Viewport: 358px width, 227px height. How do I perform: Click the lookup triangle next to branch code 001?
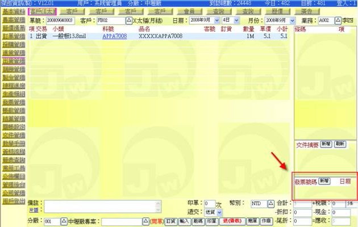point(64,221)
